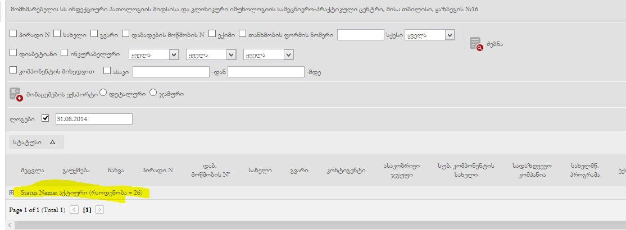This screenshot has height=230, width=626.
Task: Click page number 1 link
Action: coord(87,210)
